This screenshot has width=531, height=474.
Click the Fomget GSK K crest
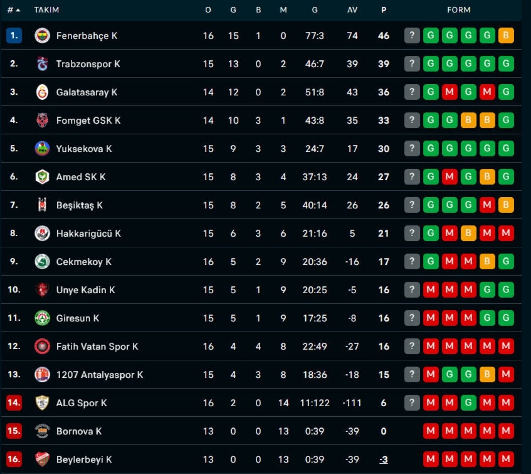point(42,120)
